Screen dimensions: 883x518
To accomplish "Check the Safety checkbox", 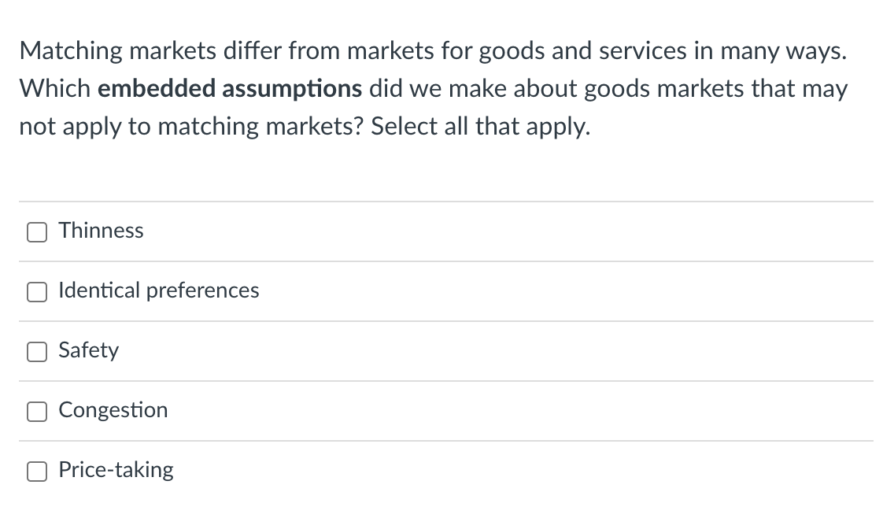I will click(x=36, y=351).
